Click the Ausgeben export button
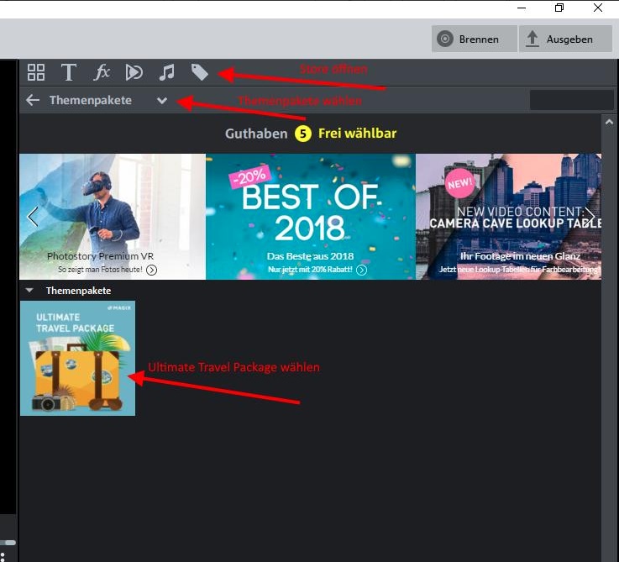Viewport: 619px width, 562px height. (x=565, y=39)
